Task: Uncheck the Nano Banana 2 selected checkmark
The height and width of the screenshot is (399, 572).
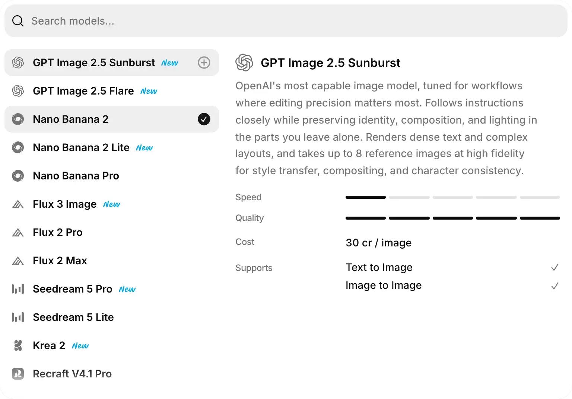Action: click(x=204, y=119)
